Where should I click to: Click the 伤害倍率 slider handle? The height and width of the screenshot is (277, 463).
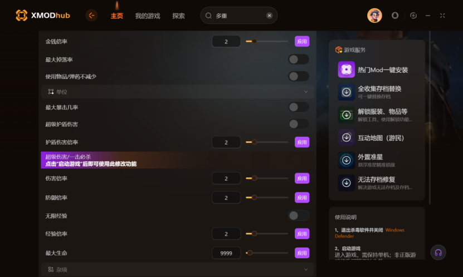(x=254, y=179)
